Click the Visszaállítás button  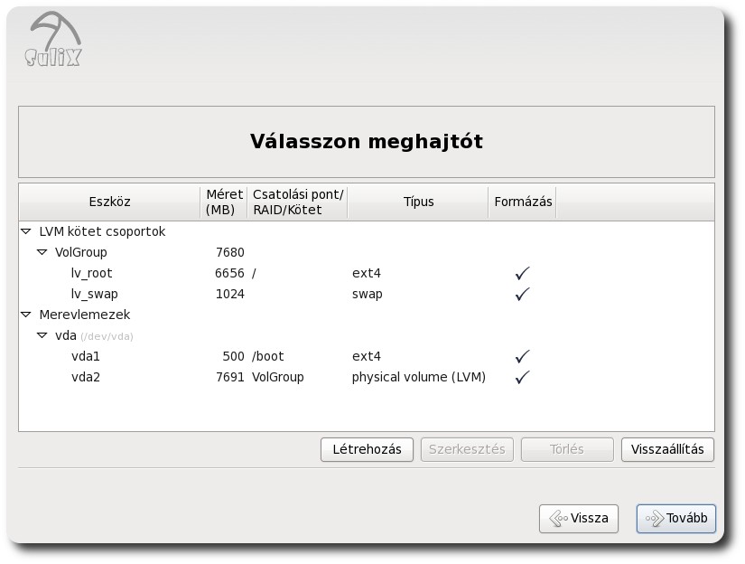tap(667, 449)
